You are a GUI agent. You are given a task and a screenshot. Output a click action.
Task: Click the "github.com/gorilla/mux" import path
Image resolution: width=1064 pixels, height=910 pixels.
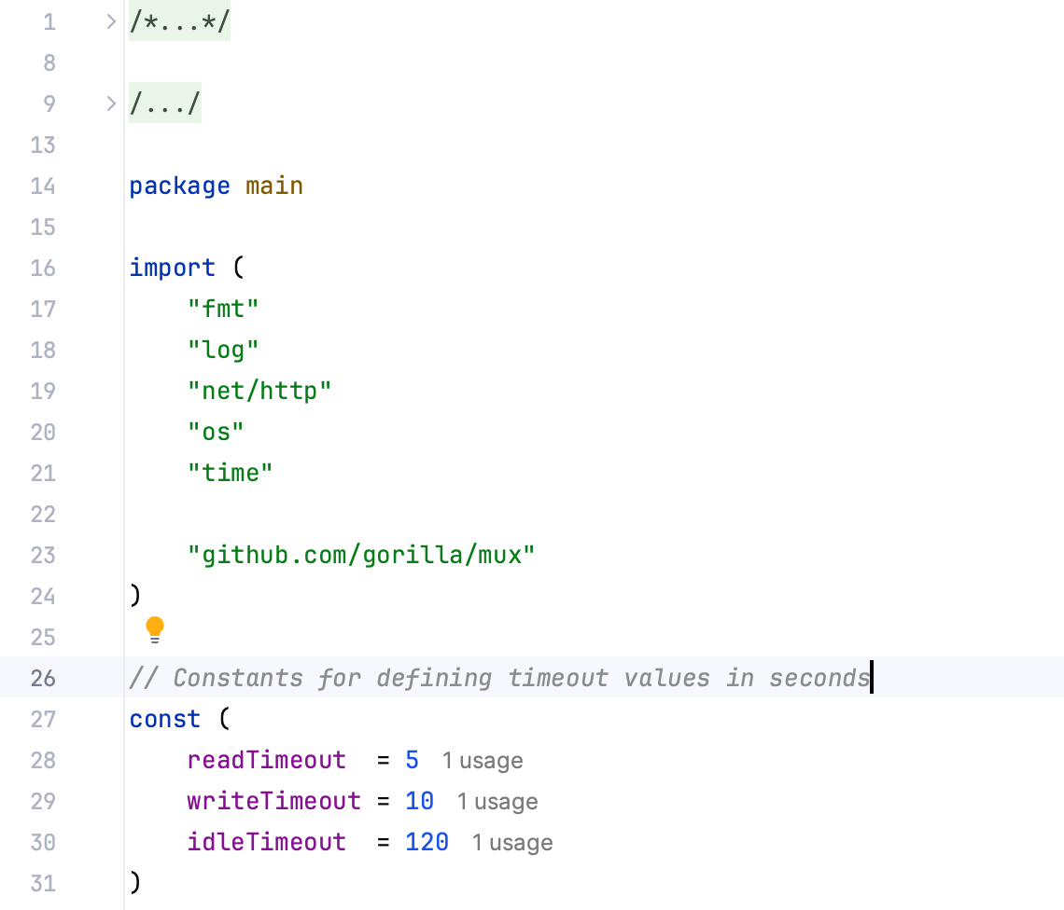coord(361,555)
